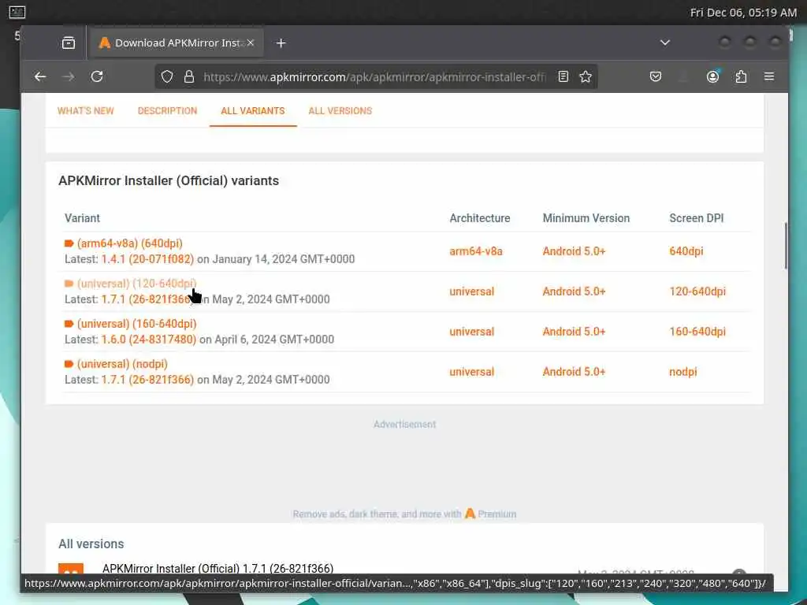This screenshot has width=807, height=605.
Task: Click the clock showing Fri Dec 06
Action: click(743, 13)
